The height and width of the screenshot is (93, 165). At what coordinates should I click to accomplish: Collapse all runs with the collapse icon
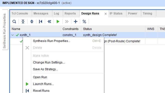[23, 21]
